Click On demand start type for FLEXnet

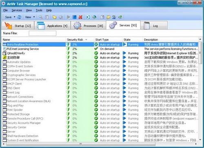[x=107, y=49]
